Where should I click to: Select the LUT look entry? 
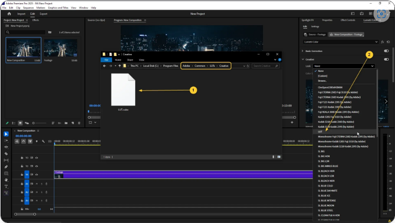click(345, 132)
